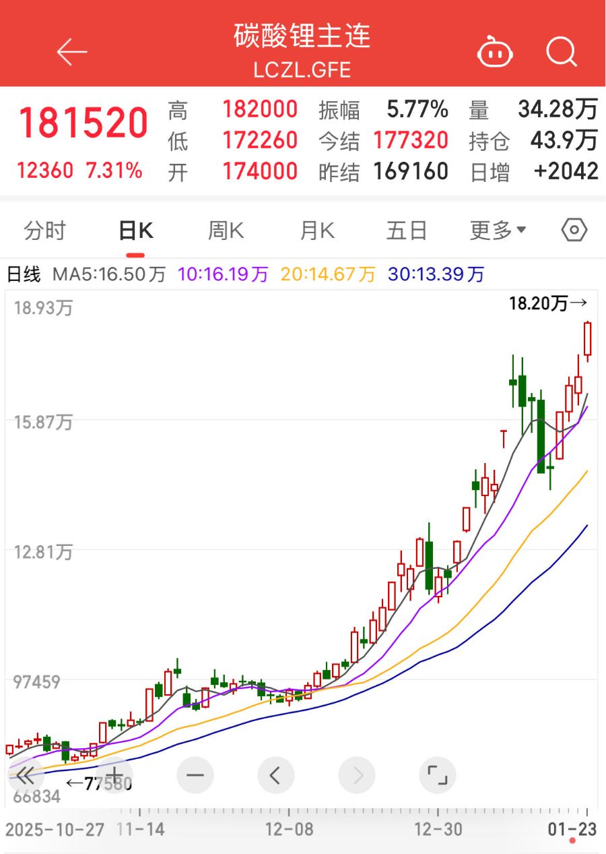Open chart settings hexagon icon
The width and height of the screenshot is (606, 854).
tap(574, 231)
